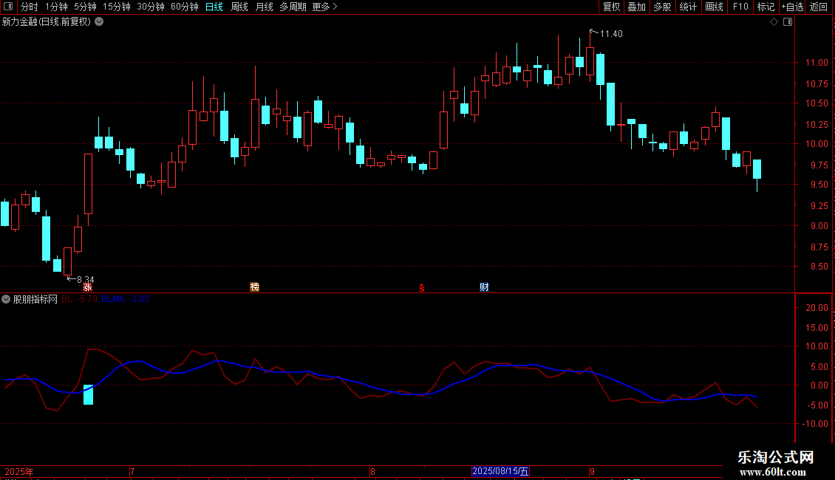Click the 10.00 price axis label
Image resolution: width=835 pixels, height=480 pixels.
[x=817, y=144]
